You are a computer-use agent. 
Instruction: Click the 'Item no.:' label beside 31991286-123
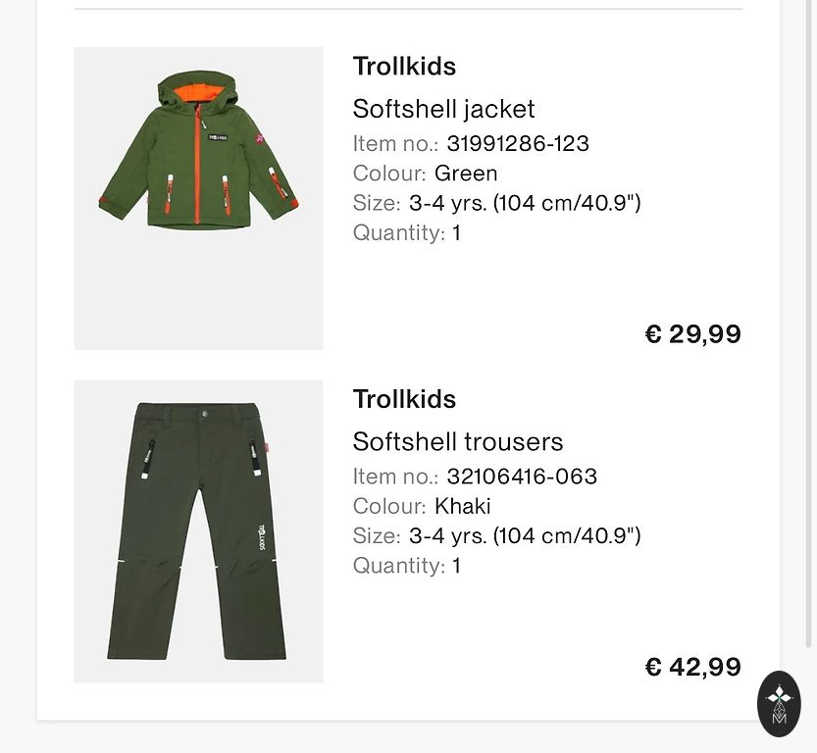(x=395, y=143)
